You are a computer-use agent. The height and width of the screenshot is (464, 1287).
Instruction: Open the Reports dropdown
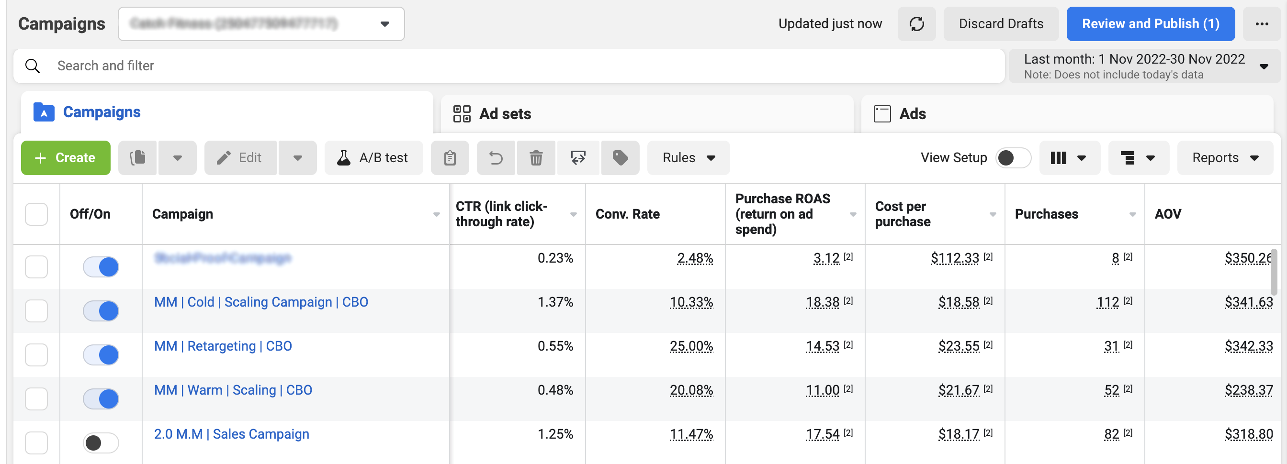pos(1225,158)
